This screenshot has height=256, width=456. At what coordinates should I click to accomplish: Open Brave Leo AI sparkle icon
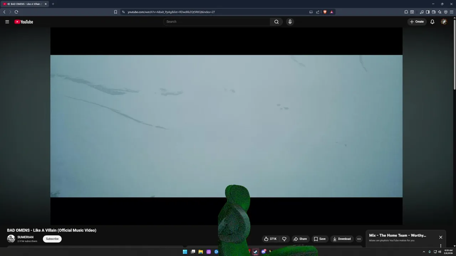(x=440, y=12)
